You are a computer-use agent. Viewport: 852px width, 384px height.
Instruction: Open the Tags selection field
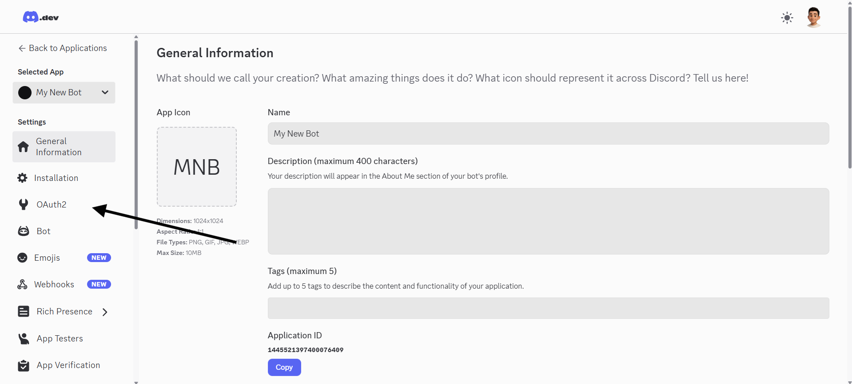[x=548, y=308]
